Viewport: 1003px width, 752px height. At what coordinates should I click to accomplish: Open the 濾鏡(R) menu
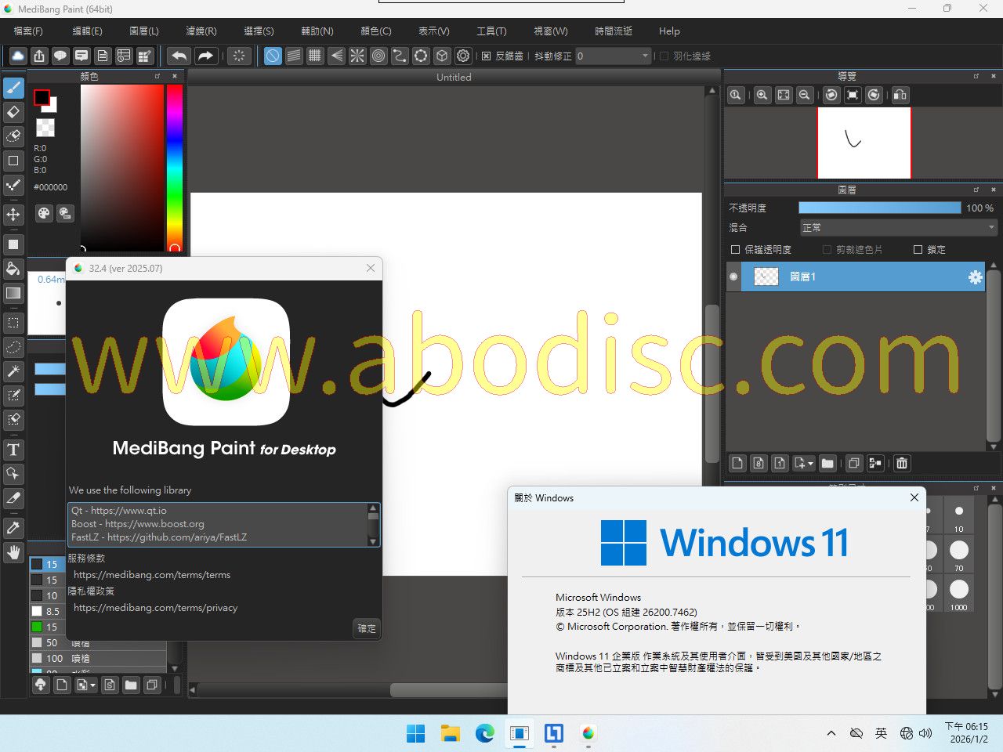tap(201, 31)
